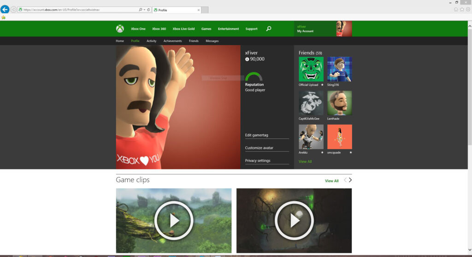This screenshot has height=257, width=472.
Task: Open the browser home icon
Action: pyautogui.click(x=456, y=9)
